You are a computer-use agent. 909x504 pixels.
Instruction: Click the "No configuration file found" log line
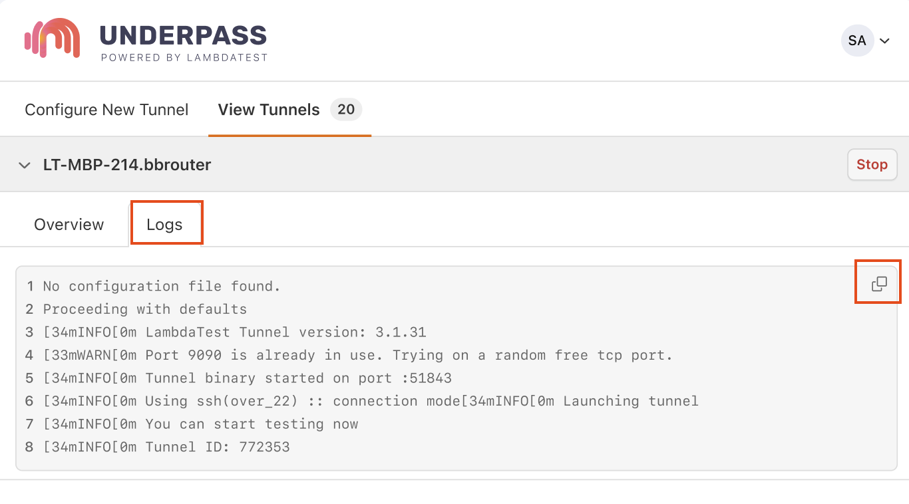point(162,287)
